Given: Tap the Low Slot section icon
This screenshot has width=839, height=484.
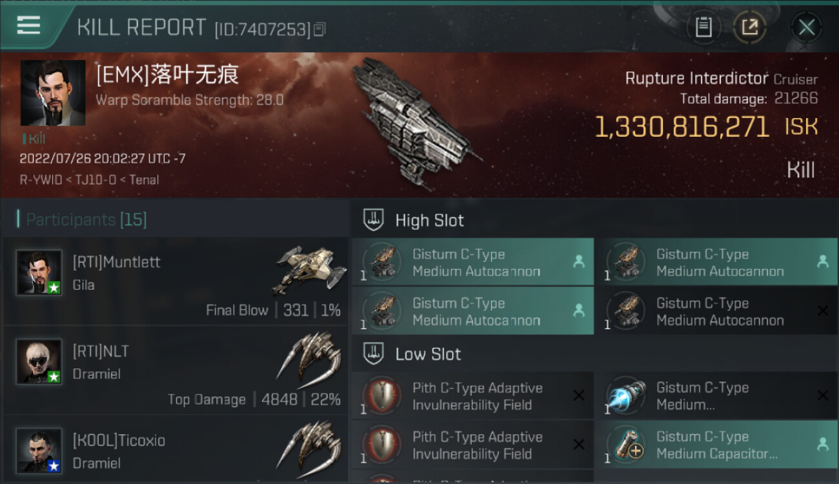Looking at the screenshot, I should [x=374, y=354].
